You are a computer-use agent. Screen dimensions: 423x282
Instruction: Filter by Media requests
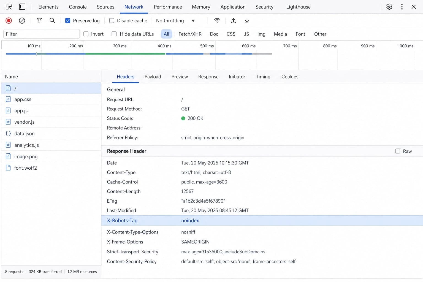(280, 34)
